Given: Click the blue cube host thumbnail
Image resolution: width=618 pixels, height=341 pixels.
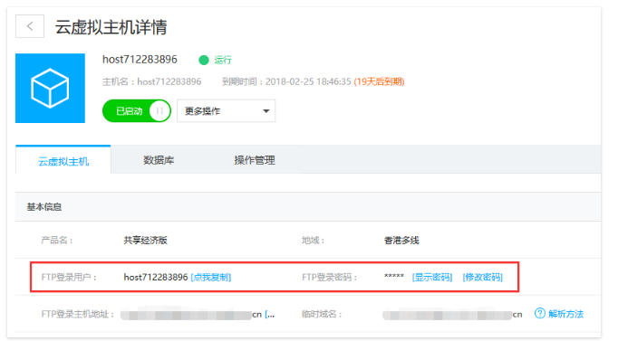Looking at the screenshot, I should click(50, 88).
